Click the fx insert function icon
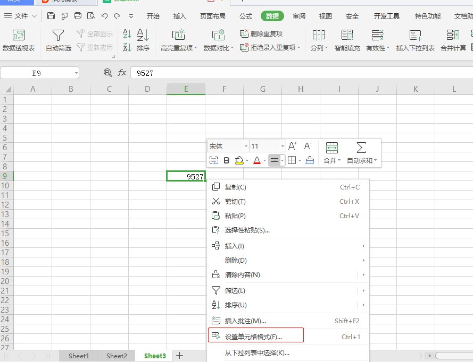Viewport: 473px width, 362px height. click(x=121, y=73)
